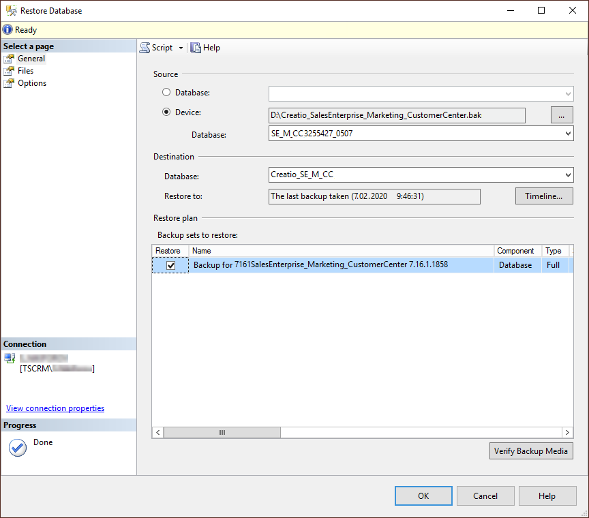Screen dimensions: 589x518
Task: Click the browse ellipsis button for device
Action: point(561,115)
